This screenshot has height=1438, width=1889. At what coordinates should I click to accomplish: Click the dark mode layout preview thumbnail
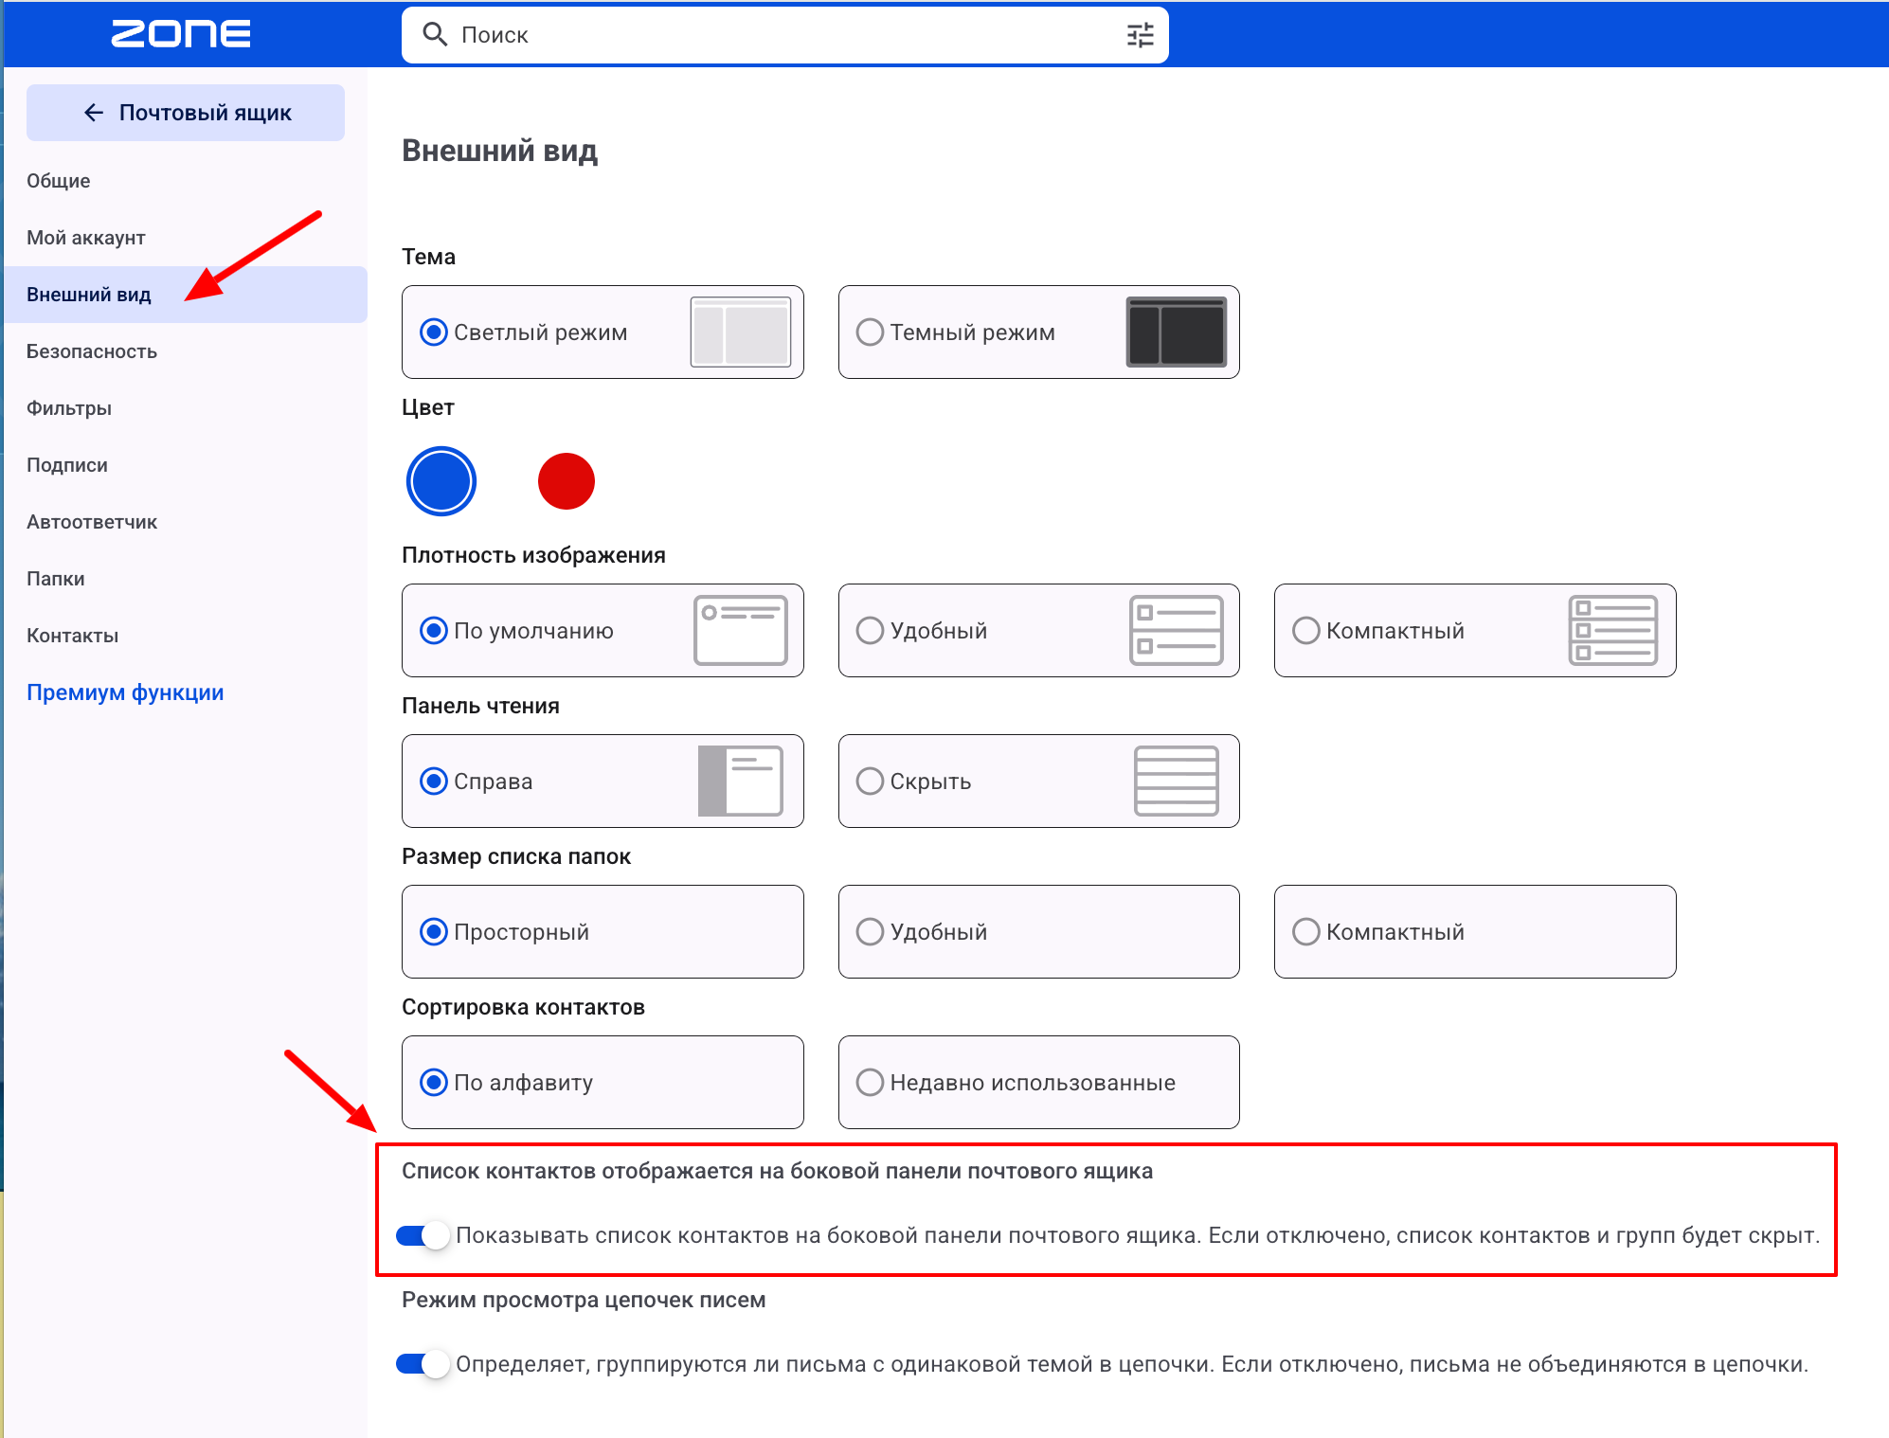(1177, 332)
